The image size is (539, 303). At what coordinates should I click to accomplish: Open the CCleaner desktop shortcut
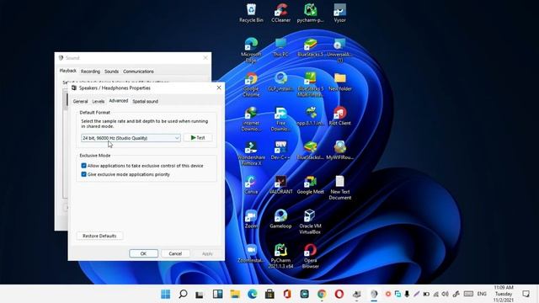[x=280, y=13]
